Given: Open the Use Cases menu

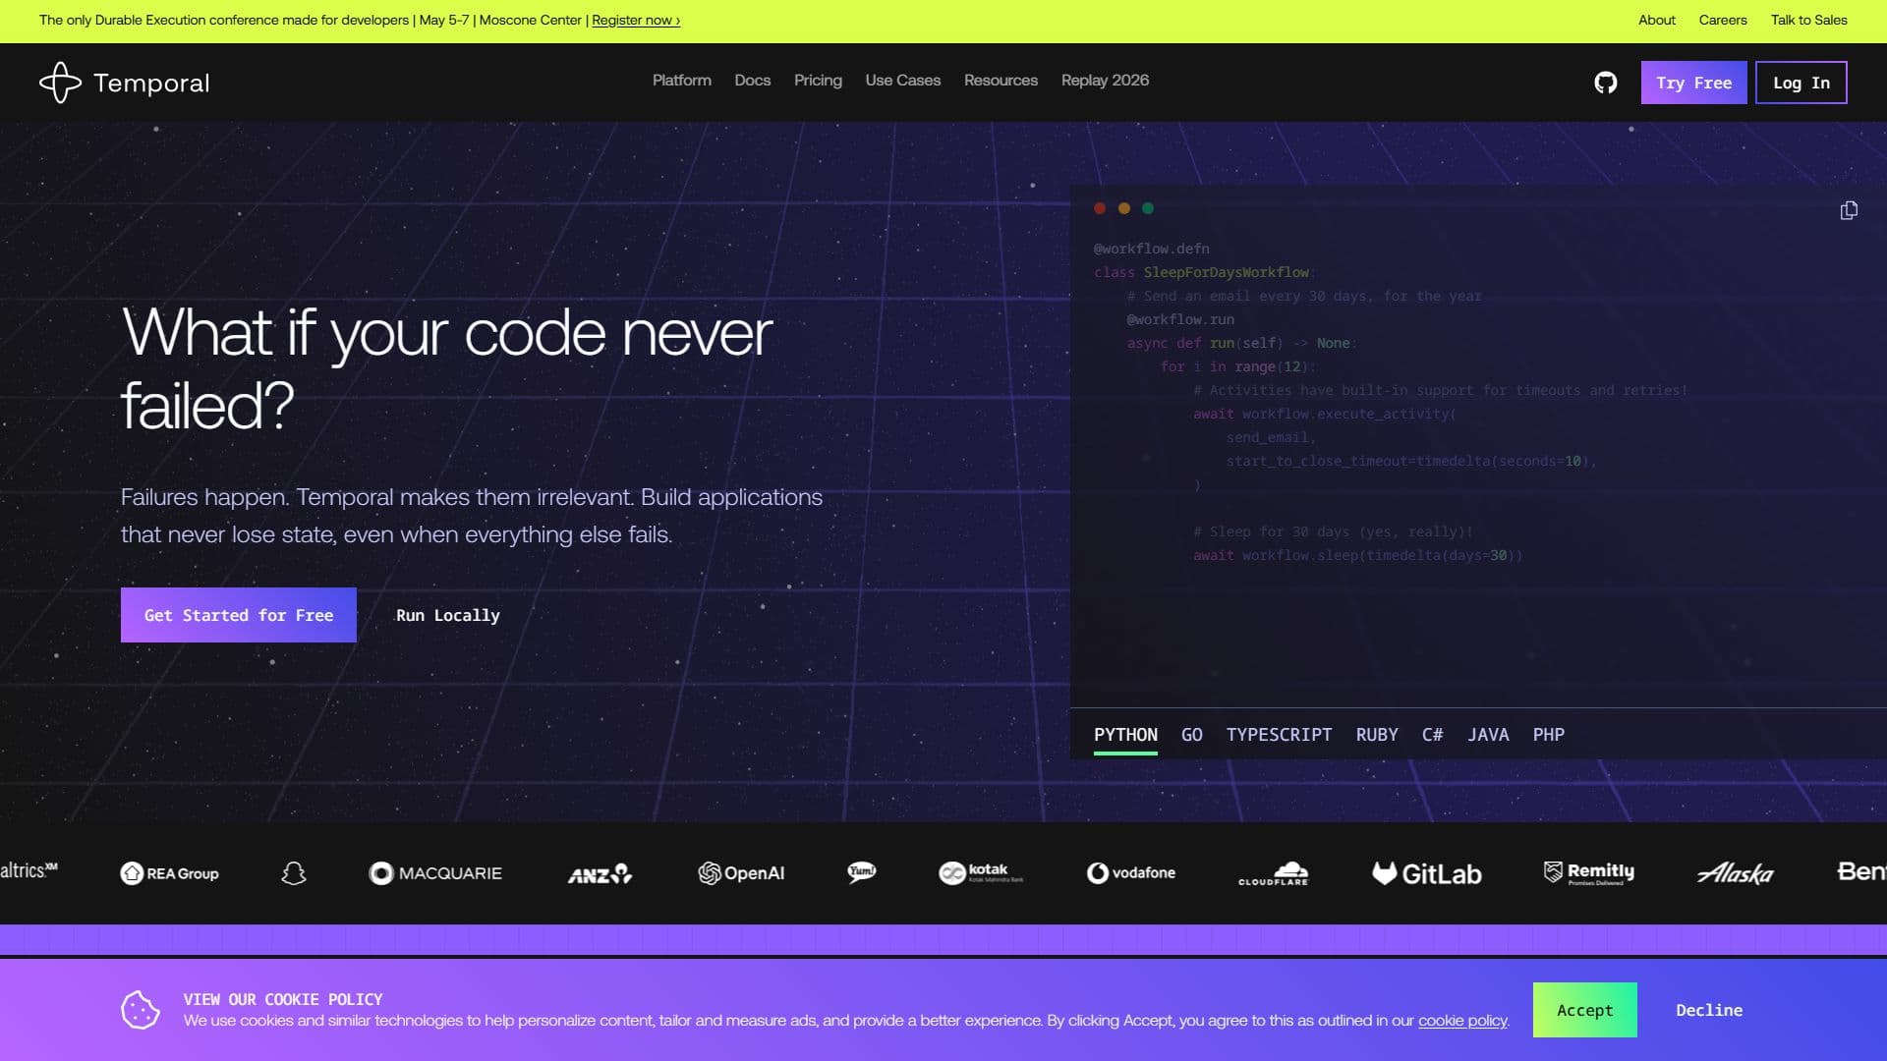Looking at the screenshot, I should click(902, 81).
